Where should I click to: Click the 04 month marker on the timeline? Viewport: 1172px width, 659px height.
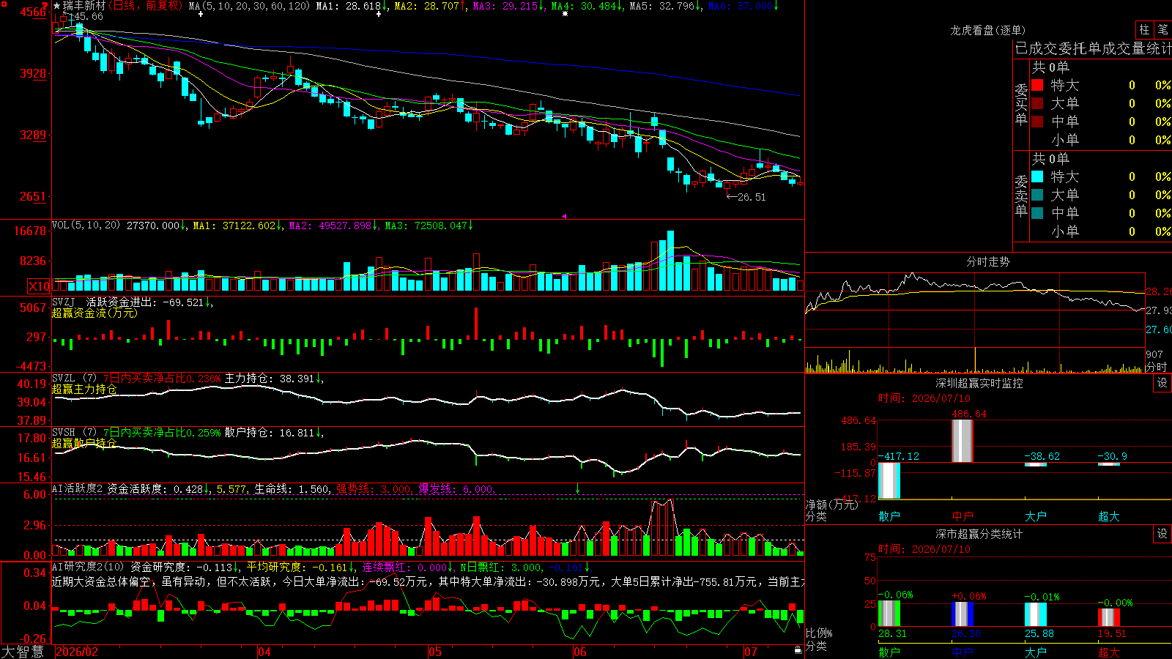tap(264, 652)
